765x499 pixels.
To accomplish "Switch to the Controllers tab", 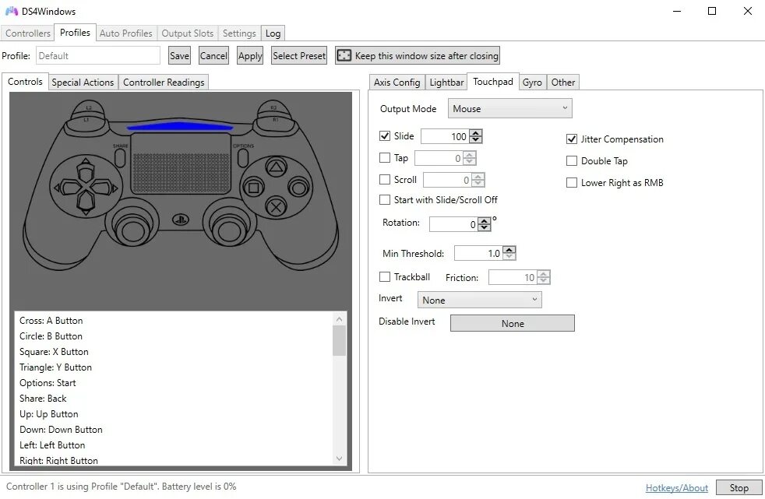I will (x=28, y=33).
